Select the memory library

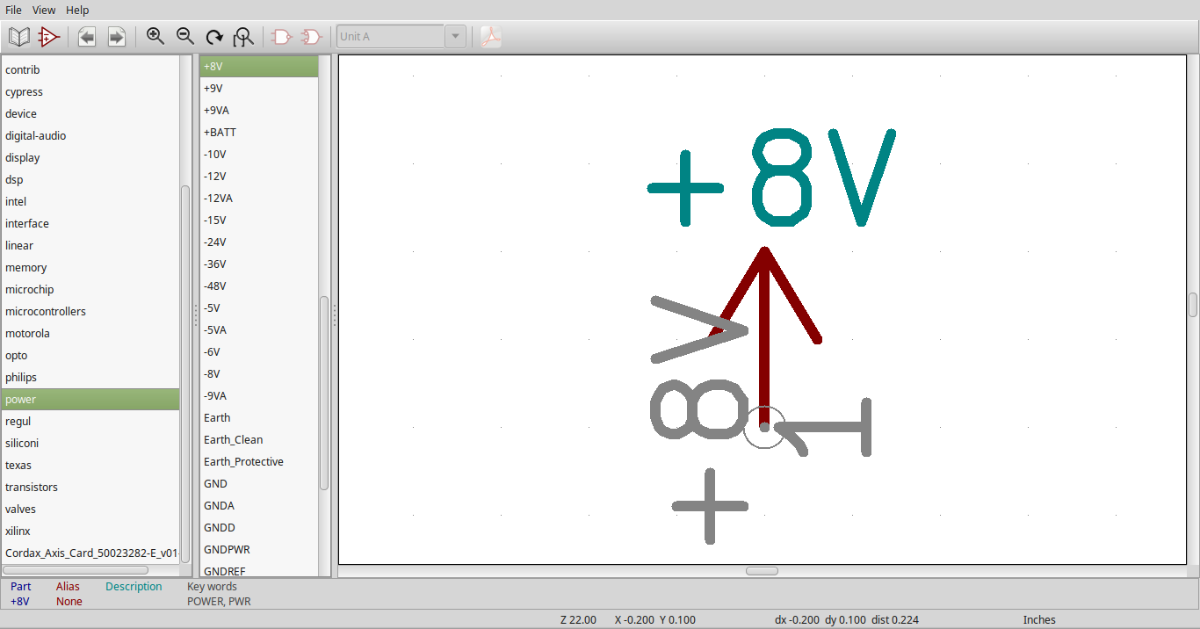90,267
